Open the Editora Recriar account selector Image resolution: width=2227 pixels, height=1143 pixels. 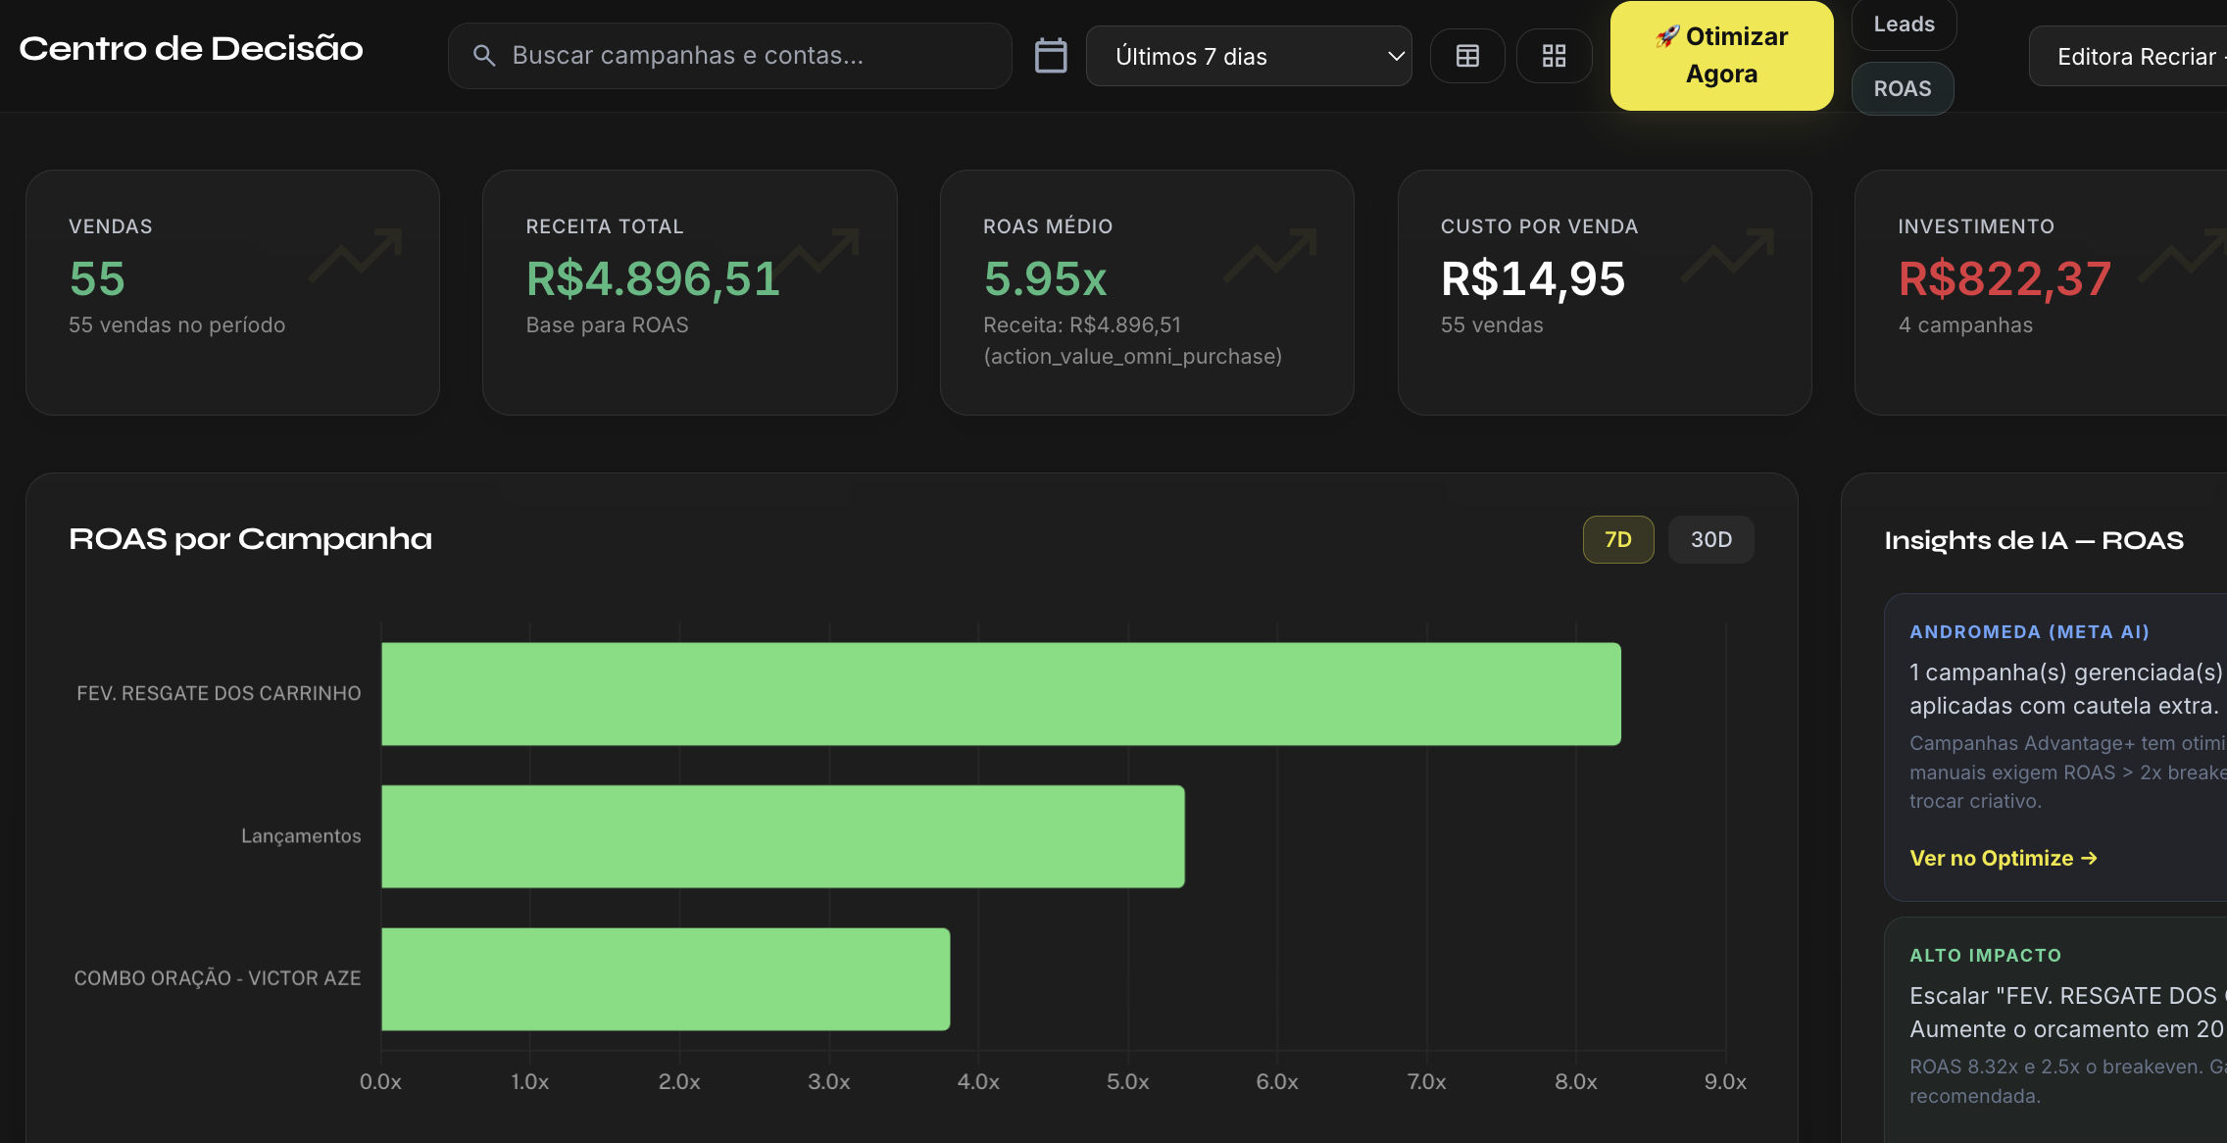[x=2137, y=56]
